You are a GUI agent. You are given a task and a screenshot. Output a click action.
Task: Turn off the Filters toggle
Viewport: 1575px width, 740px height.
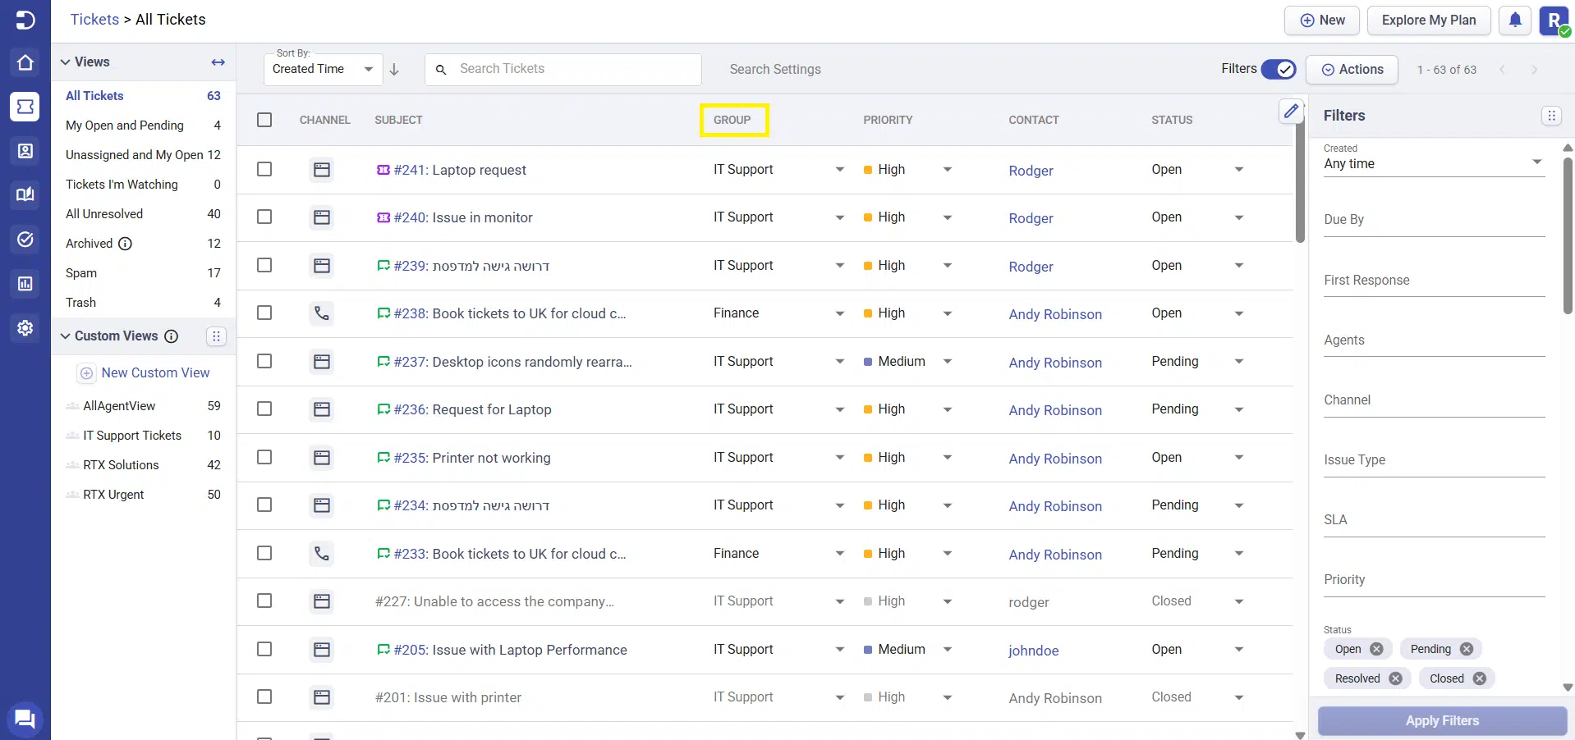tap(1279, 70)
